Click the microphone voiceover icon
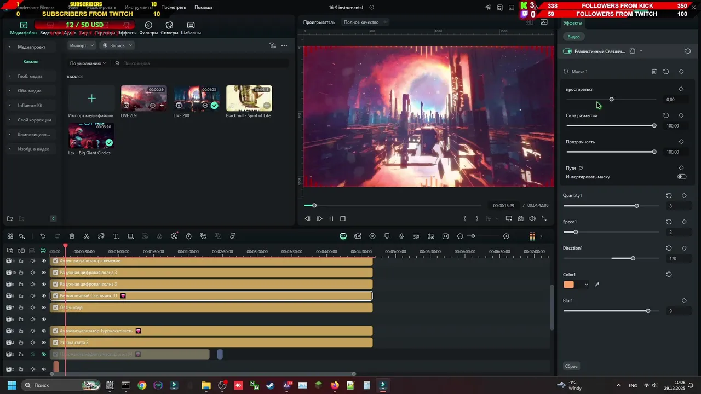 tap(401, 236)
